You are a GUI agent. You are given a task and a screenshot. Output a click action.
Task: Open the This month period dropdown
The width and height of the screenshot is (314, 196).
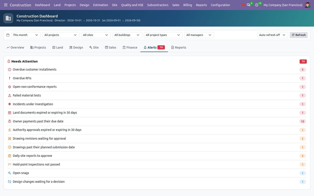click(x=26, y=35)
